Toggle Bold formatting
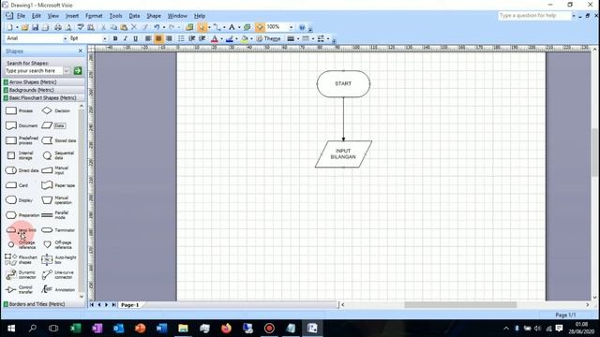This screenshot has width=600, height=337. 115,38
